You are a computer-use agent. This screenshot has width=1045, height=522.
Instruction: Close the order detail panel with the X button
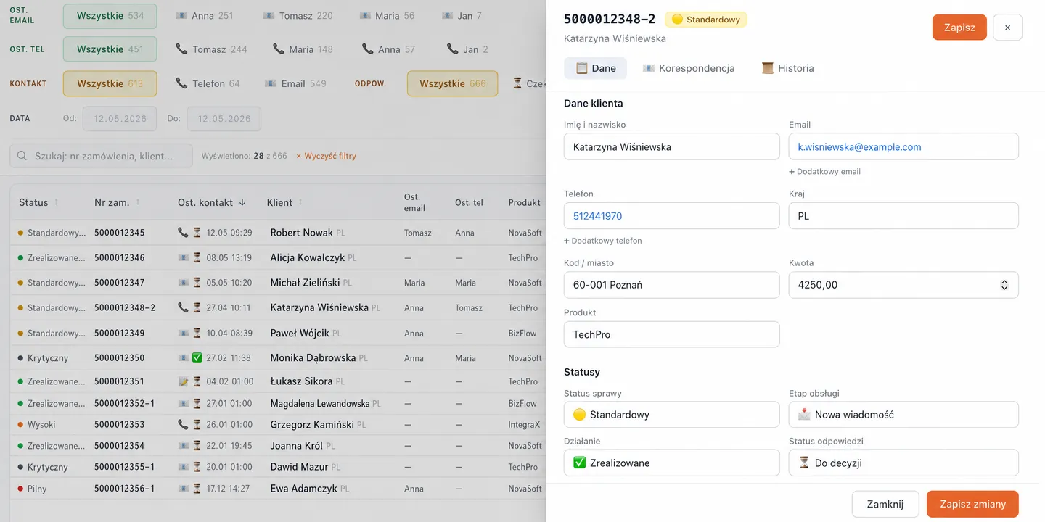click(x=1007, y=27)
